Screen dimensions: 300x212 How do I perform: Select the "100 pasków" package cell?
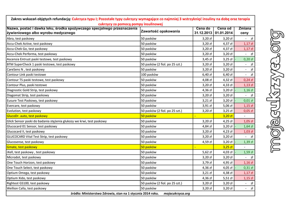click(149, 75)
